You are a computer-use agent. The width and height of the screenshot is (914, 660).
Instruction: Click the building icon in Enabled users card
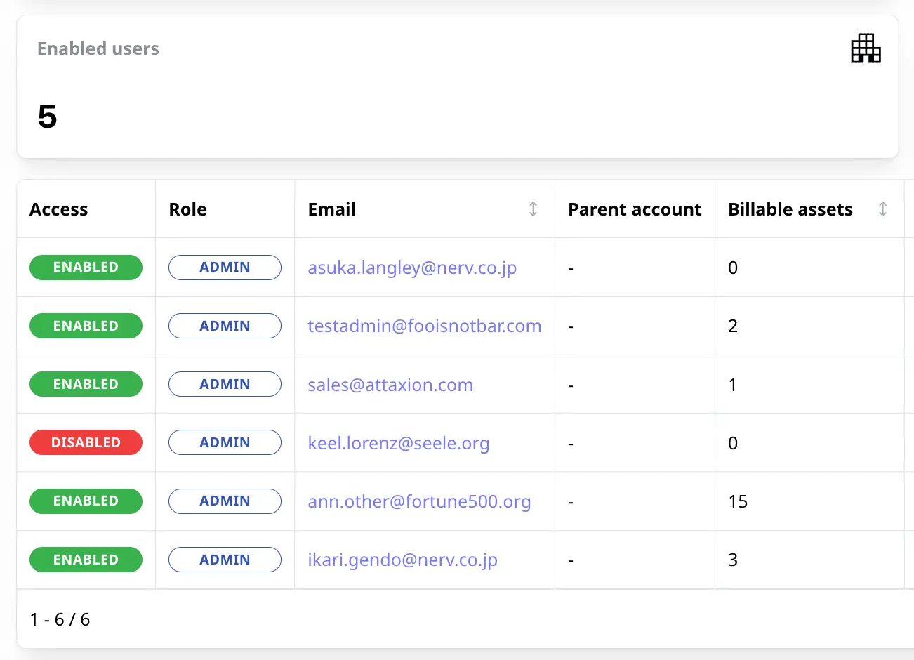pyautogui.click(x=866, y=48)
